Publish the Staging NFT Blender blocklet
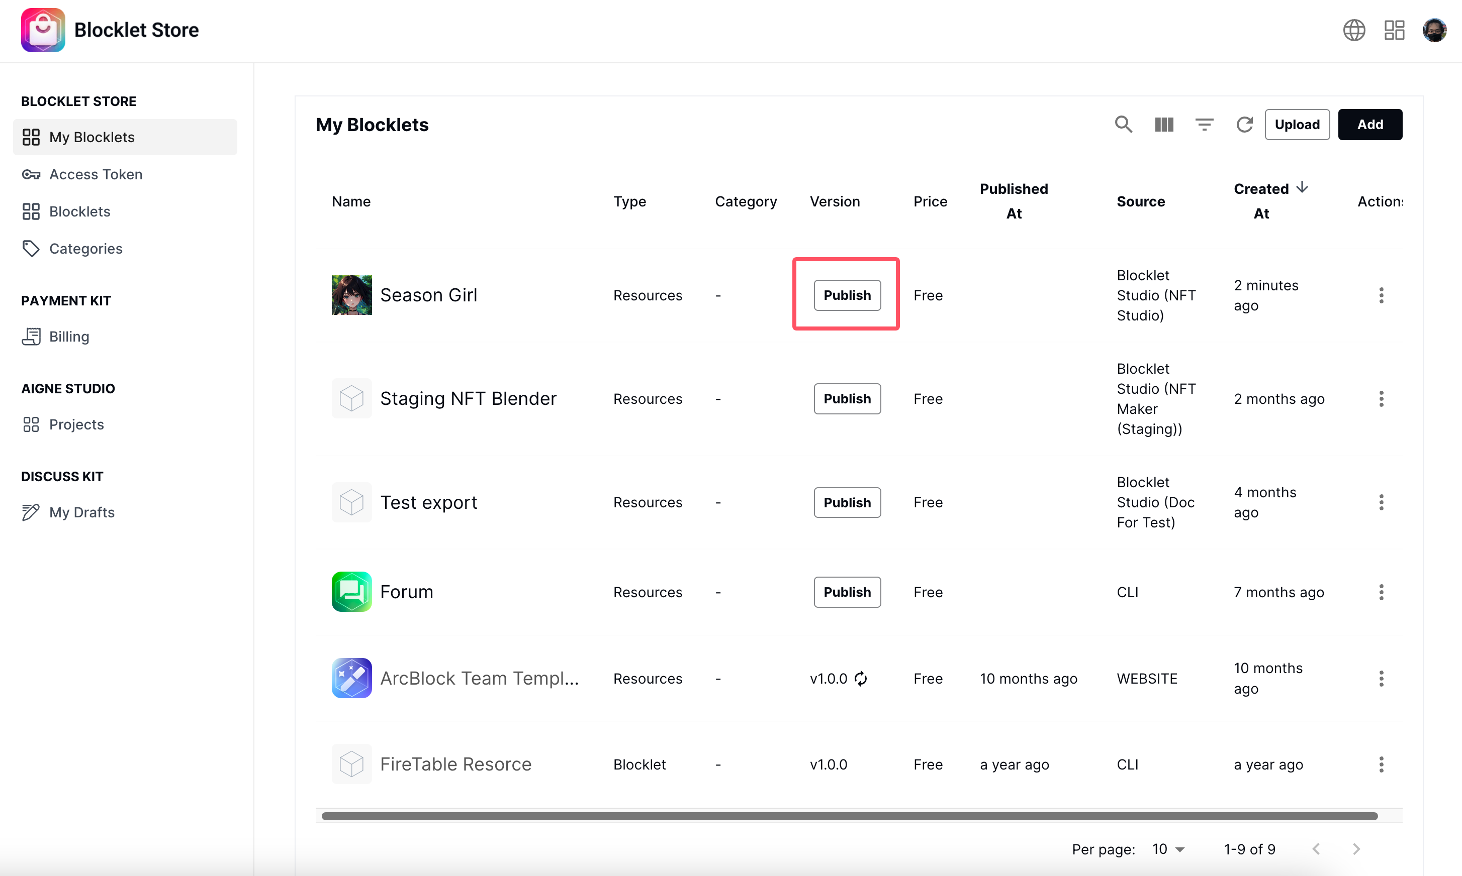Screen dimensions: 1462x876 (847, 399)
